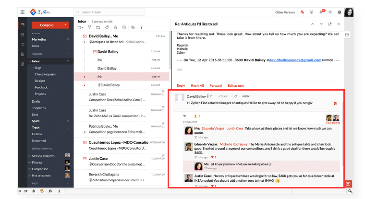Open email in new window

(330, 24)
